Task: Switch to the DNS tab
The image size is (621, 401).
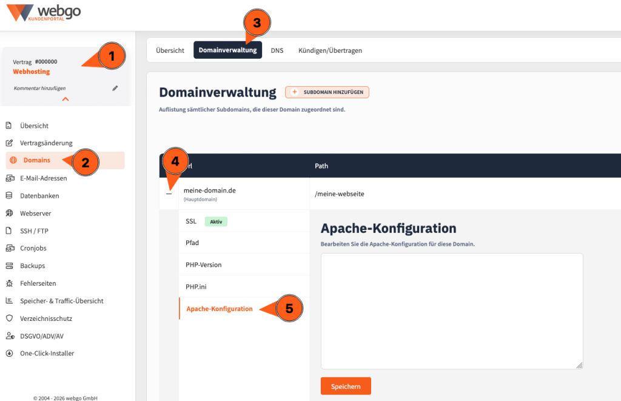Action: point(277,50)
